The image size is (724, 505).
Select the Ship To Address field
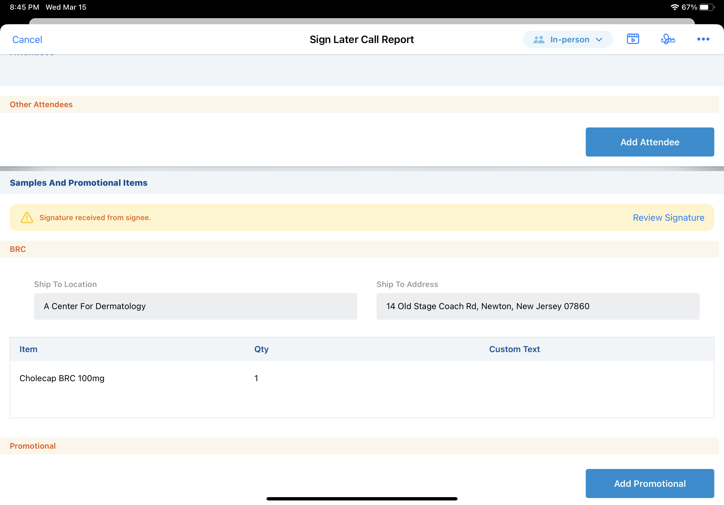538,306
